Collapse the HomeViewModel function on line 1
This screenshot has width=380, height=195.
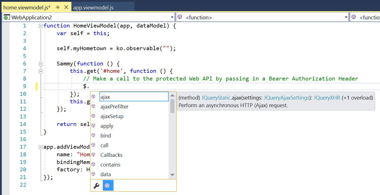pyautogui.click(x=40, y=26)
